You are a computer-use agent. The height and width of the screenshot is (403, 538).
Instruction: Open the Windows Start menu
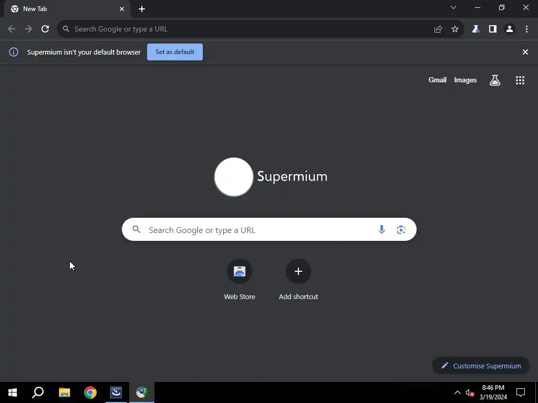13,393
